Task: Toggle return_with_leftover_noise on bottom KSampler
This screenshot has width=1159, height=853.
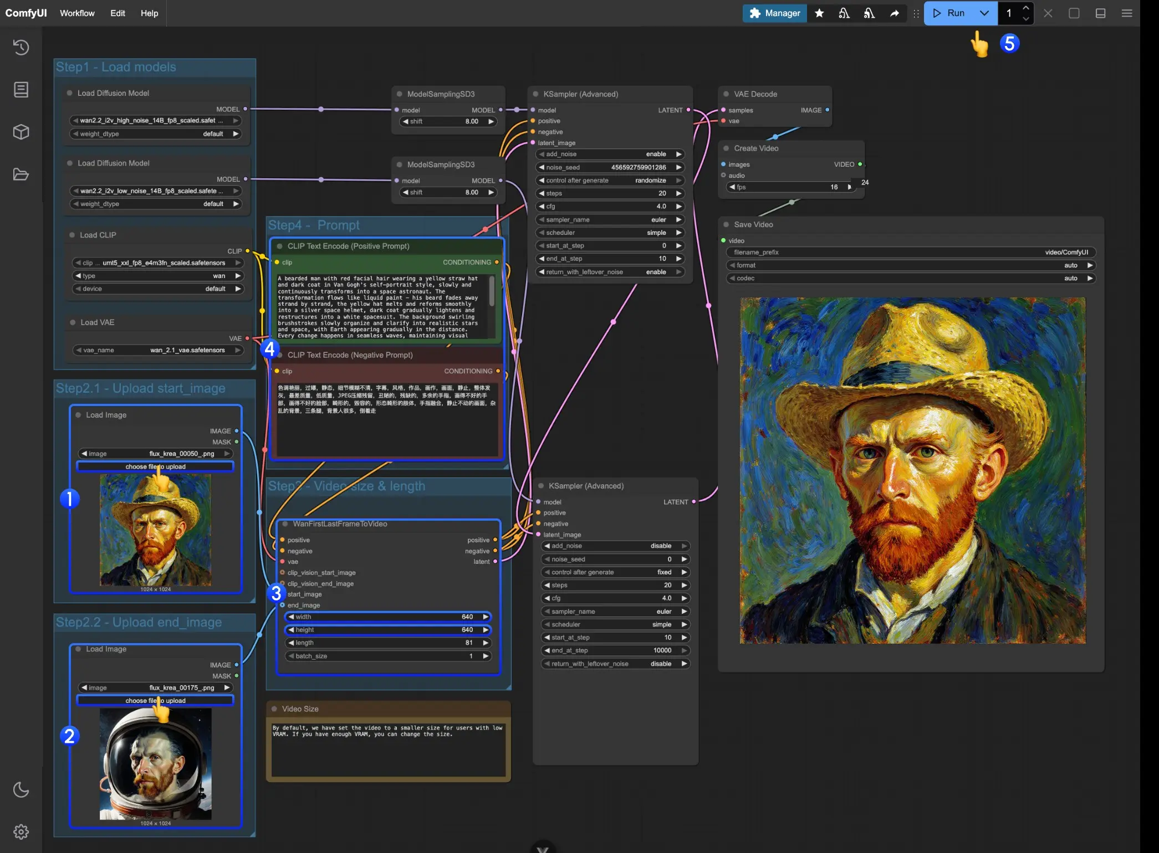Action: click(x=615, y=664)
